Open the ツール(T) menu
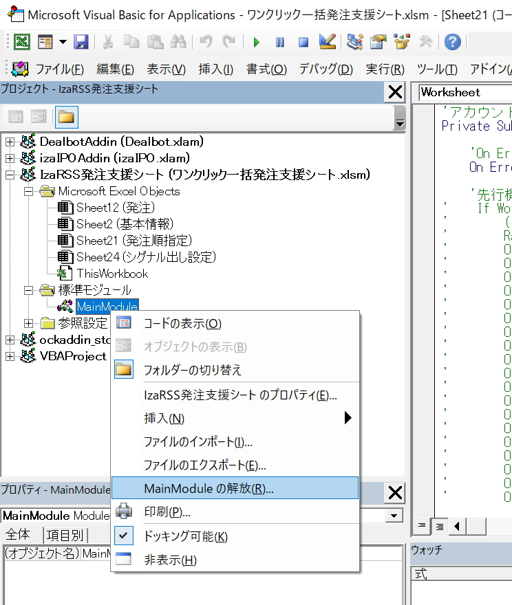Image resolution: width=512 pixels, height=605 pixels. (437, 69)
